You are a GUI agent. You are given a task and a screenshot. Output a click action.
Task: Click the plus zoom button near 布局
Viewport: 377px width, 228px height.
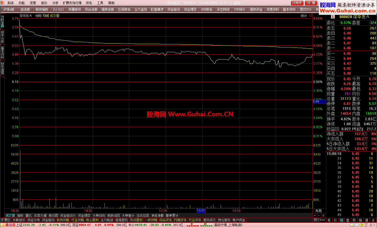click(315, 215)
